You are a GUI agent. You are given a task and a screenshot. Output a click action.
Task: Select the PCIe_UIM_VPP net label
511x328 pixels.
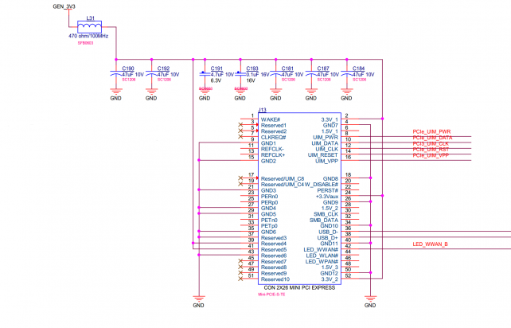(432, 155)
